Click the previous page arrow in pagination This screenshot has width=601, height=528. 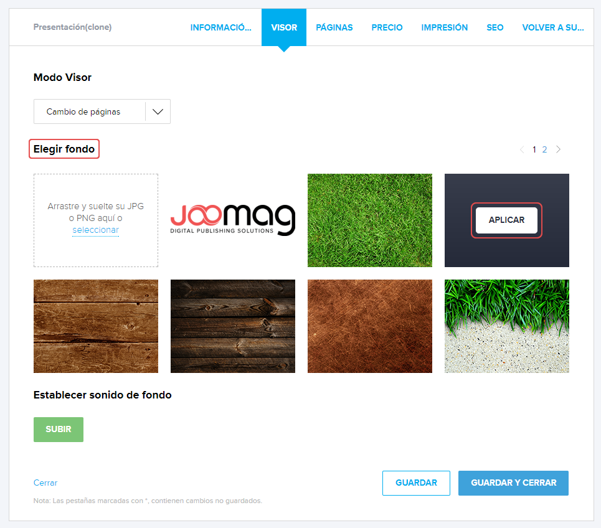[521, 149]
